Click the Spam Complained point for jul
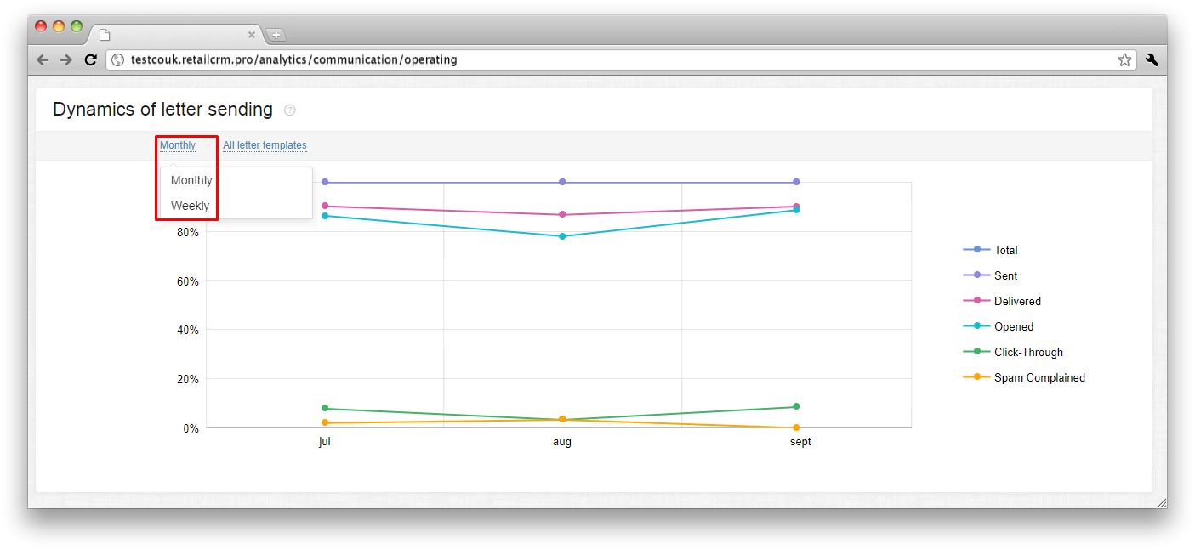 coord(325,422)
